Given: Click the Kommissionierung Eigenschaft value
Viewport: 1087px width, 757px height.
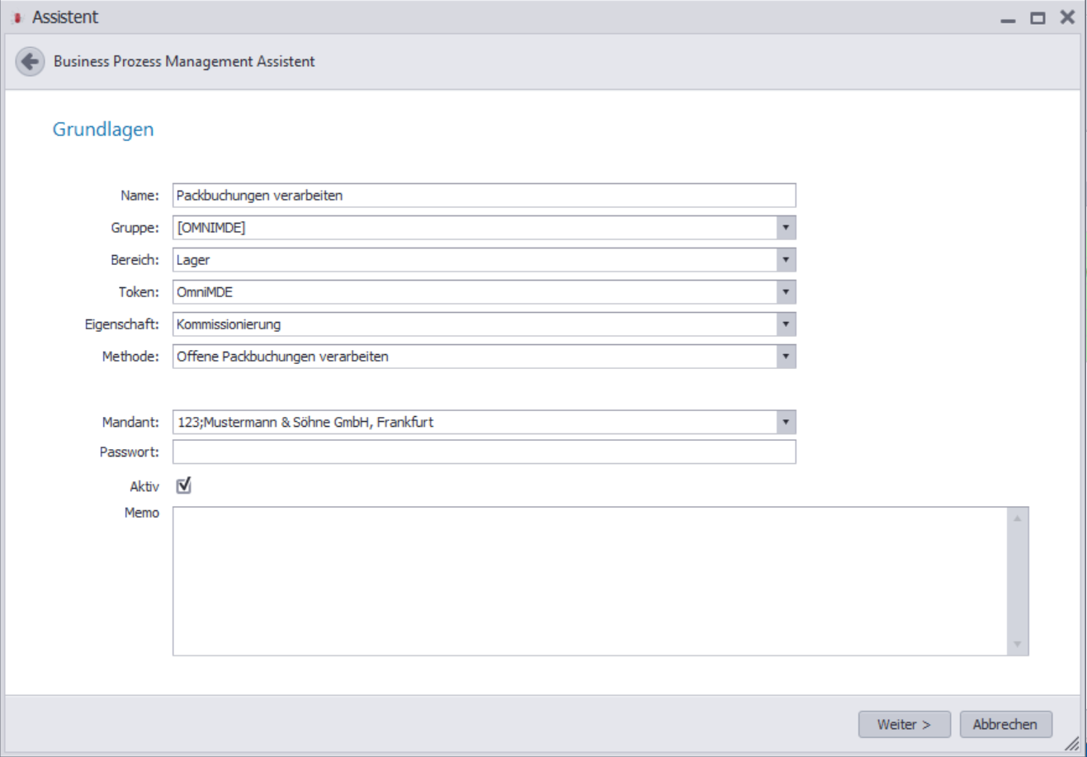Looking at the screenshot, I should point(229,324).
